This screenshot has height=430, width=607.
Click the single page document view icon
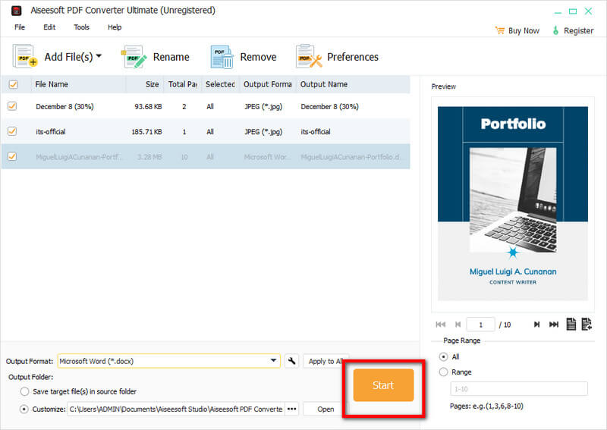[571, 324]
